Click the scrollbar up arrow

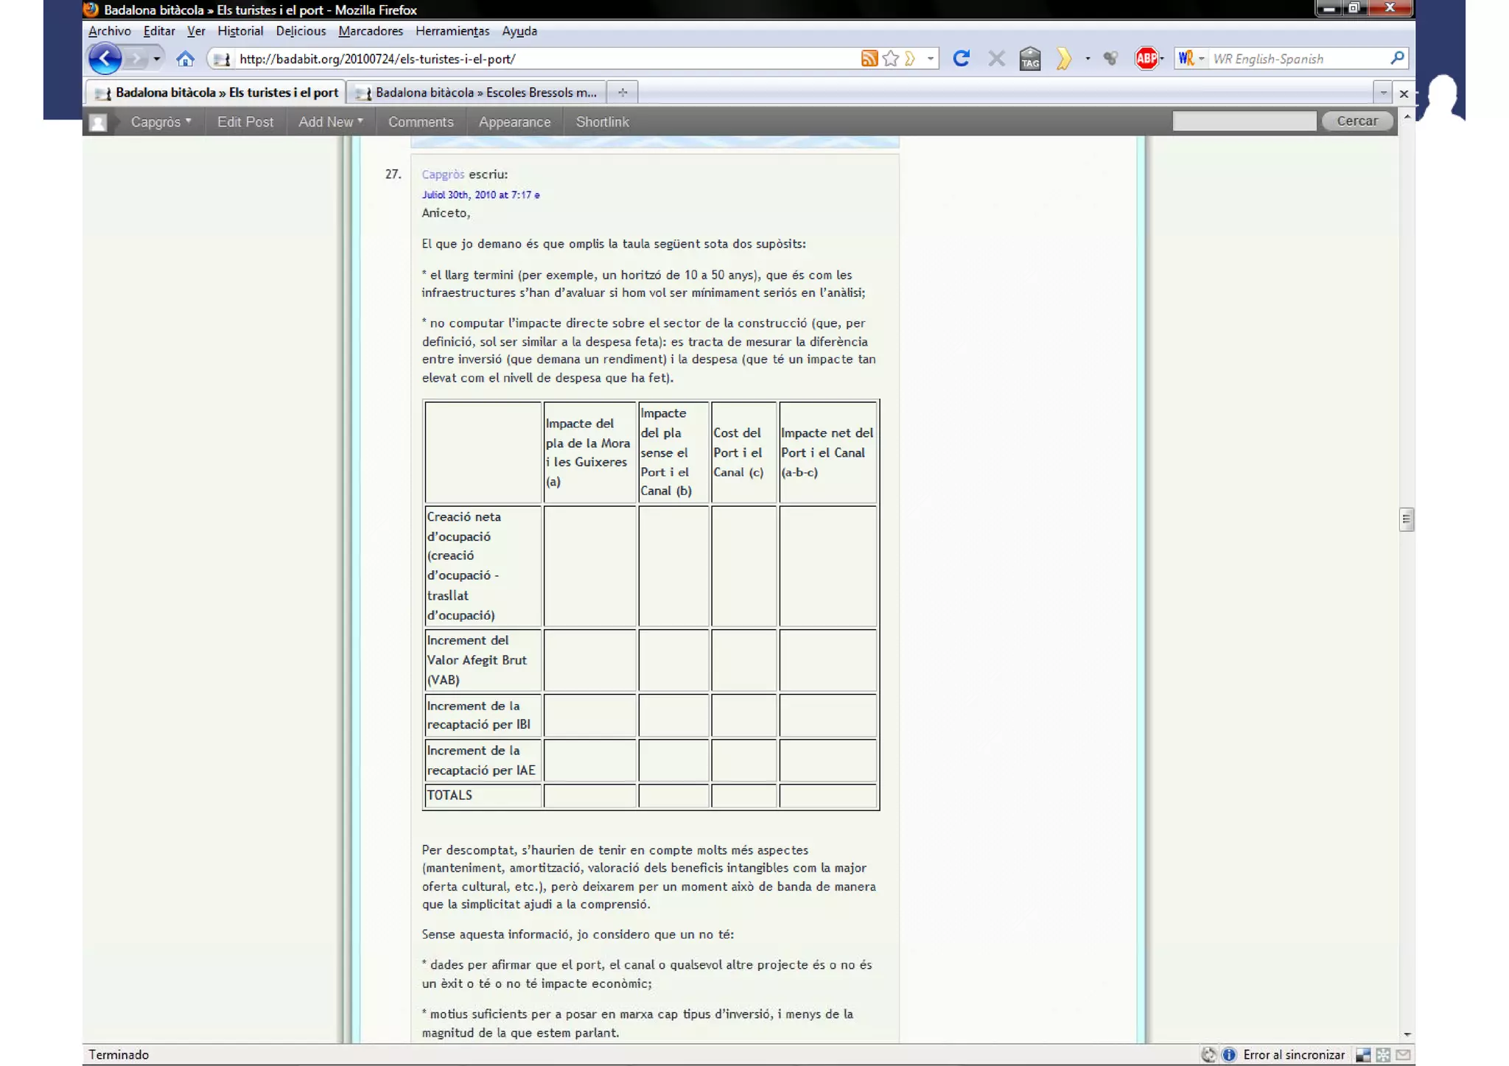point(1407,117)
